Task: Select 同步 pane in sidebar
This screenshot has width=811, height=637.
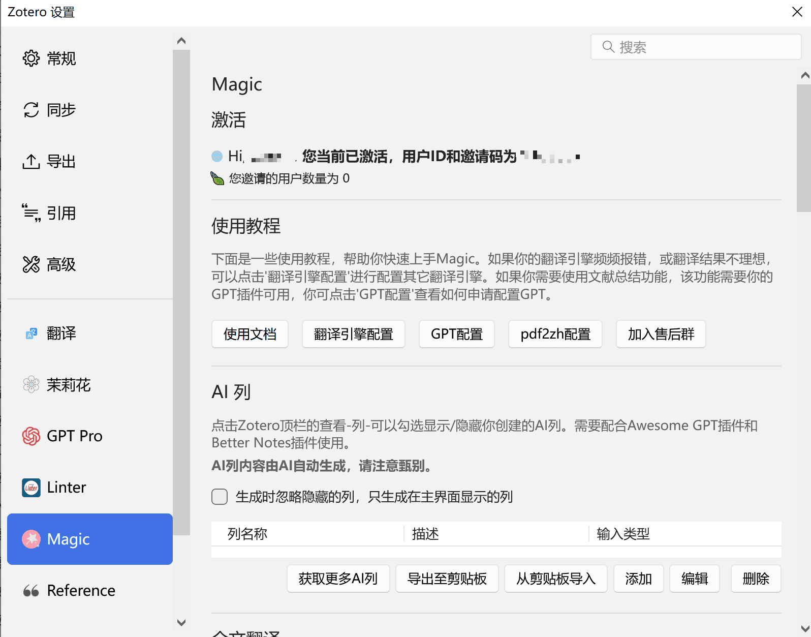Action: point(90,110)
